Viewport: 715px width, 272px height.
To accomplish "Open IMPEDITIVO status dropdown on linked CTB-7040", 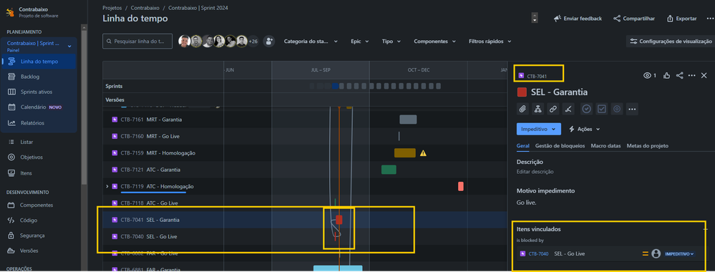I will click(x=679, y=253).
